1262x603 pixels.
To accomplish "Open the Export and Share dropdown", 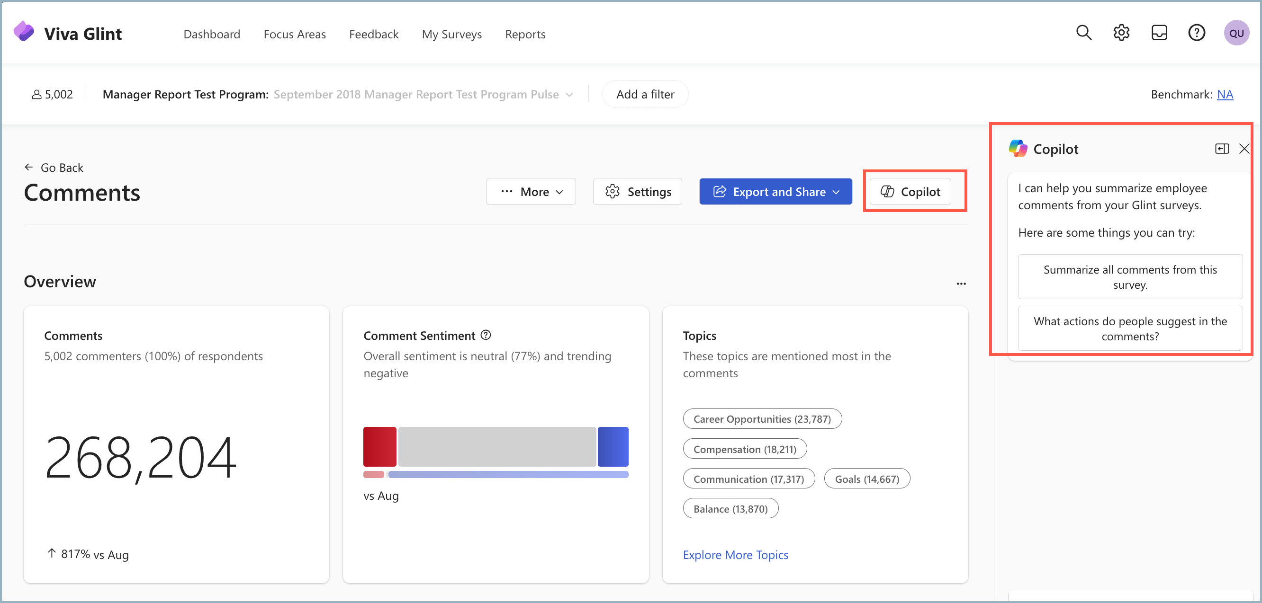I will point(775,192).
